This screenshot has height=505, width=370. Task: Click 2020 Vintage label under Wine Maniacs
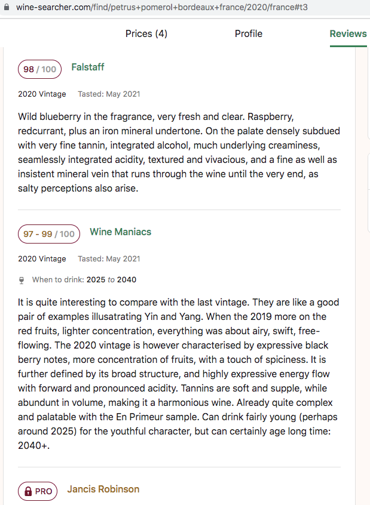[42, 259]
